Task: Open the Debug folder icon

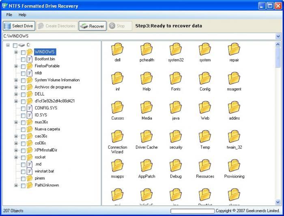Action: (176, 165)
